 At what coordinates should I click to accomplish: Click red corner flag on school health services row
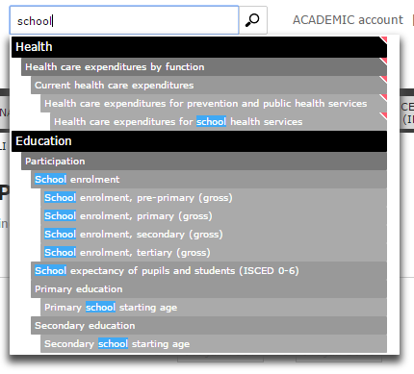pos(384,115)
